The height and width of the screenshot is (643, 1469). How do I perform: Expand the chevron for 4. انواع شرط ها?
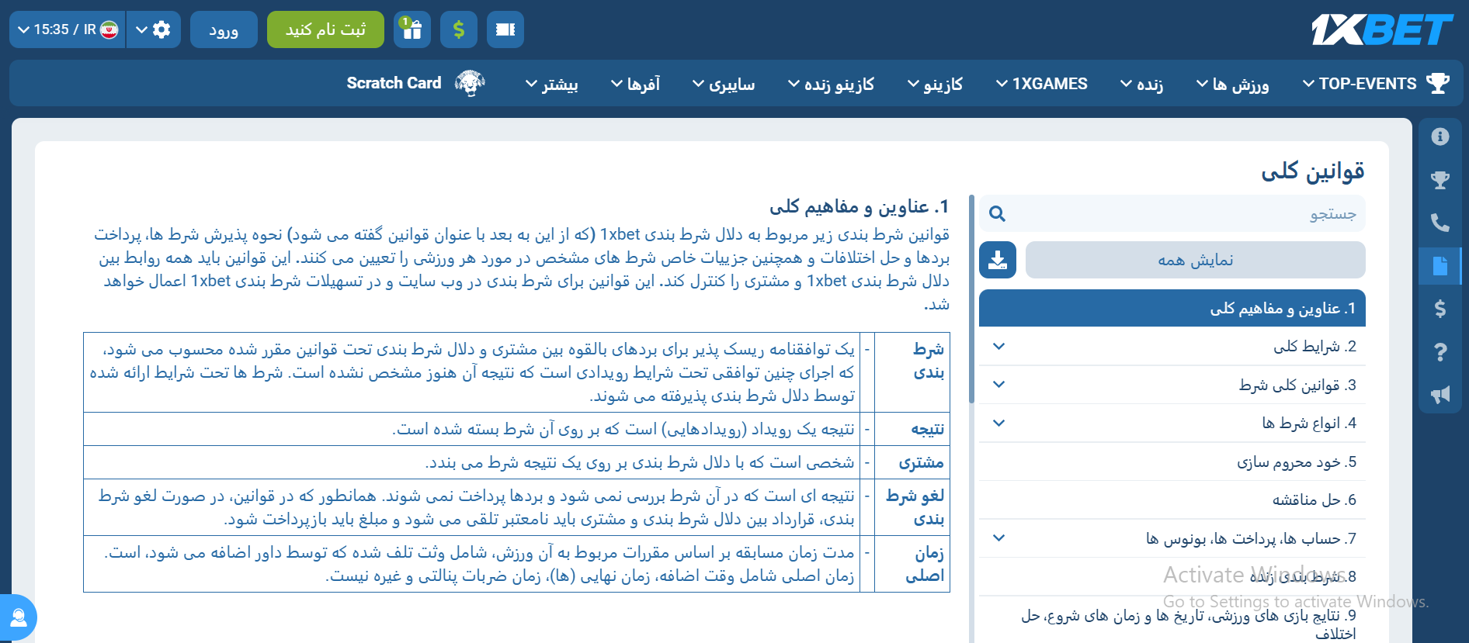tap(999, 423)
